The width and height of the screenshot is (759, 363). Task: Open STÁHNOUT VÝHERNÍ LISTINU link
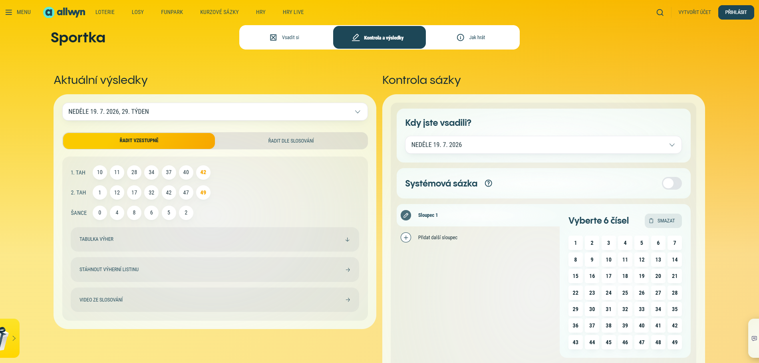click(215, 270)
